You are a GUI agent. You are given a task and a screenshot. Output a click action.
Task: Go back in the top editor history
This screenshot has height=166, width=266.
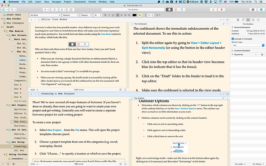(31, 20)
